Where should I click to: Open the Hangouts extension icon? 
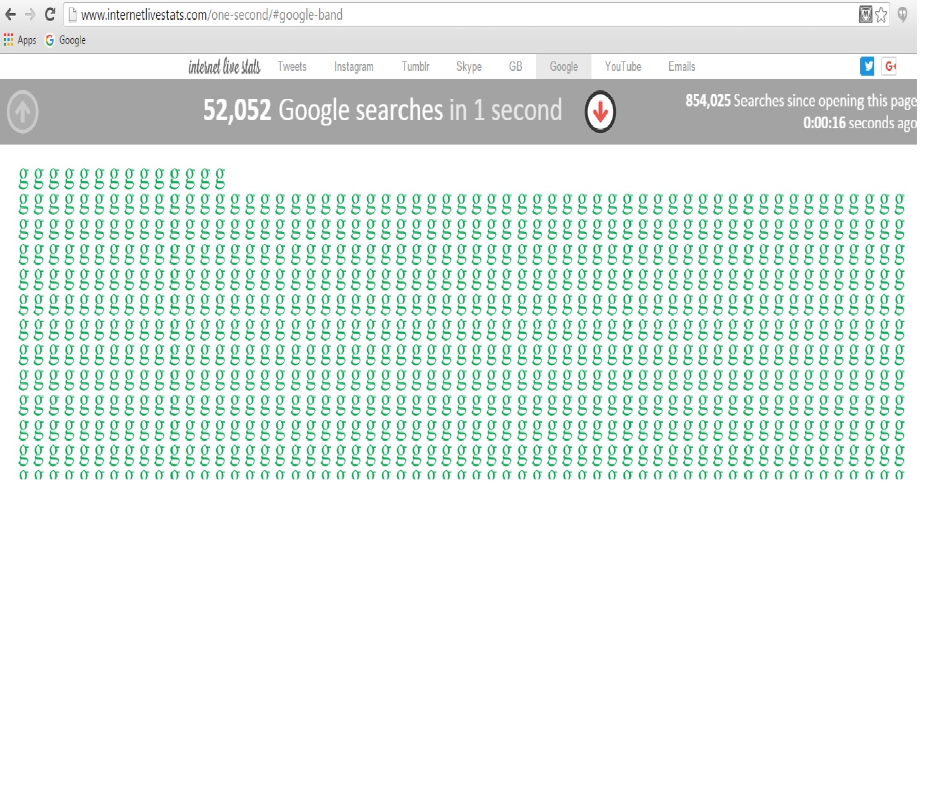[902, 14]
